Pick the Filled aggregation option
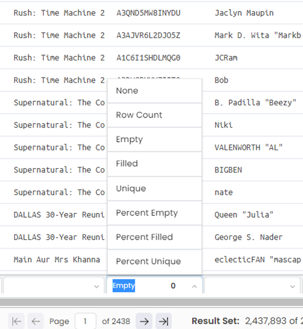 tap(155, 164)
